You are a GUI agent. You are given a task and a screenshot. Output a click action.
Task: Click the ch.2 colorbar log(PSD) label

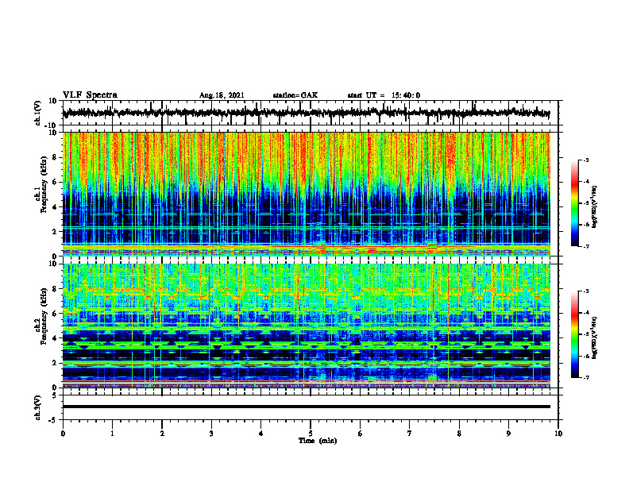click(x=595, y=337)
